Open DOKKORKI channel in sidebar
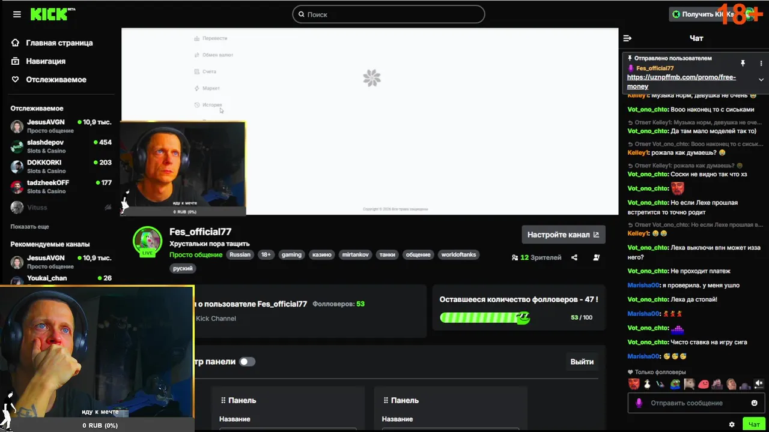 [61, 166]
